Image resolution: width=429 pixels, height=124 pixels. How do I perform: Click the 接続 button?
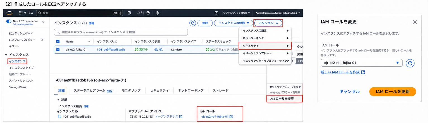pos(205,23)
